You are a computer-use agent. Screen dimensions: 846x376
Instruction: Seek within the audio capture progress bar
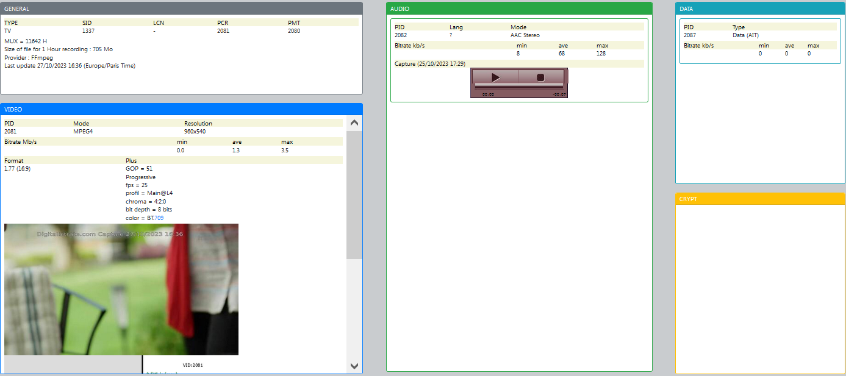pos(519,87)
